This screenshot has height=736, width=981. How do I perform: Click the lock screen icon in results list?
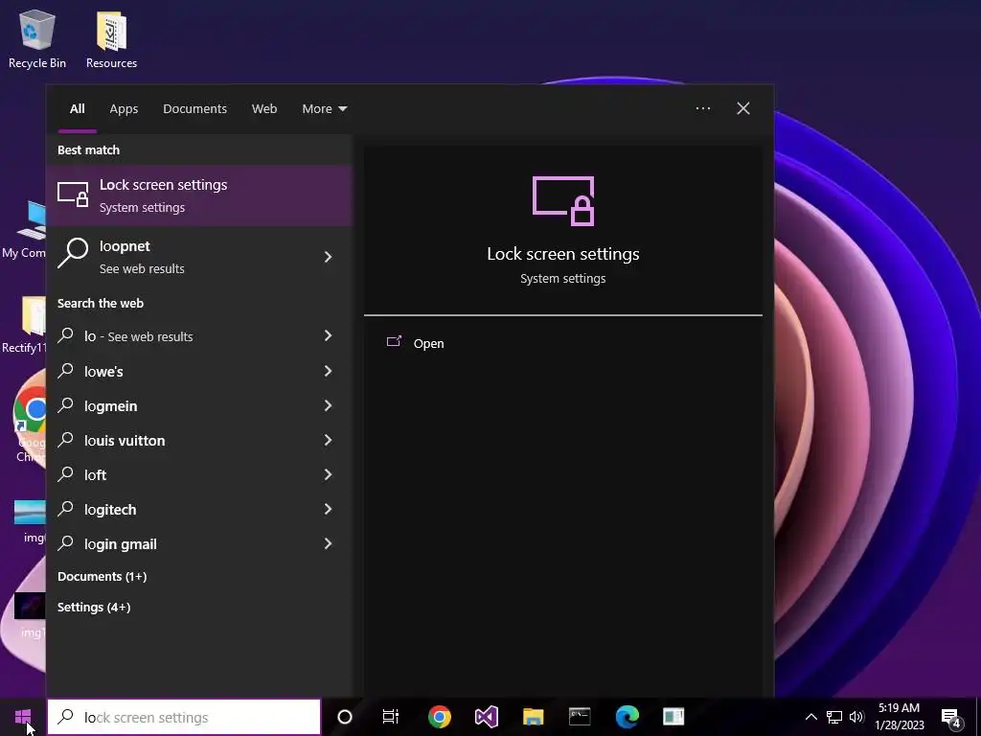pos(73,195)
